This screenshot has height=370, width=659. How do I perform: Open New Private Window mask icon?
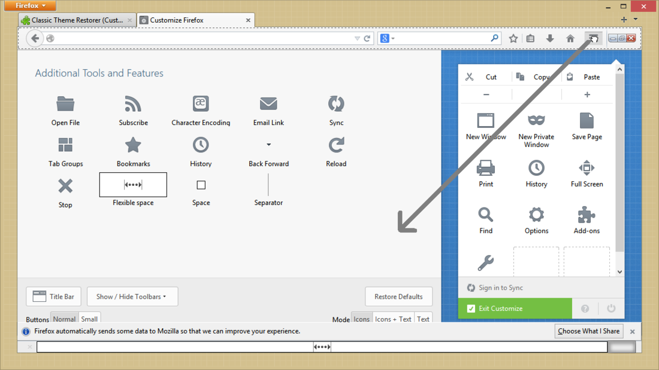tap(536, 120)
